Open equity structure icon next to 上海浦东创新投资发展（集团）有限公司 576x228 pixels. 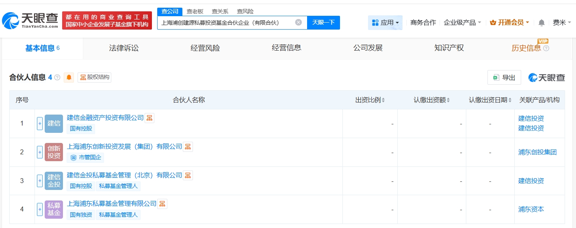pos(188,147)
